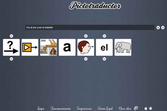Viewport: 167px width, 111px height.
Task: Show previous option above first pictogram
Action: point(11,36)
